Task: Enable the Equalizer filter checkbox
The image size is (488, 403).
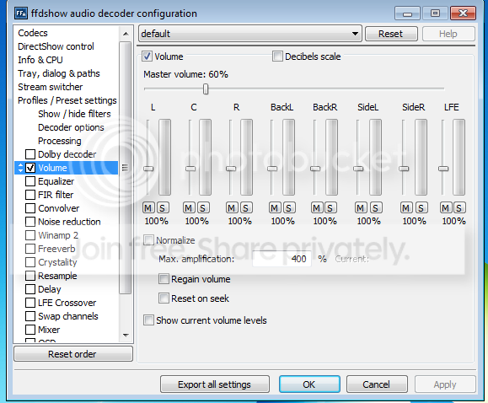Action: (30, 181)
